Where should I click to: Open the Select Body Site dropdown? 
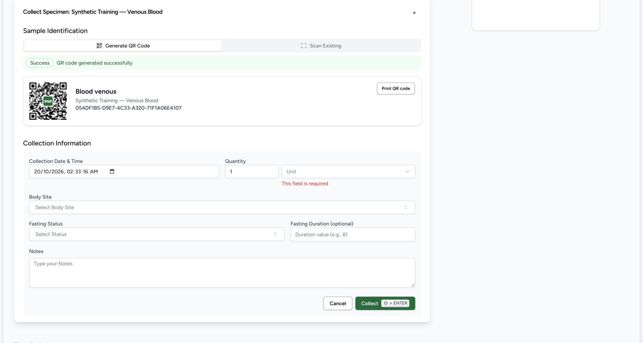[x=222, y=207]
